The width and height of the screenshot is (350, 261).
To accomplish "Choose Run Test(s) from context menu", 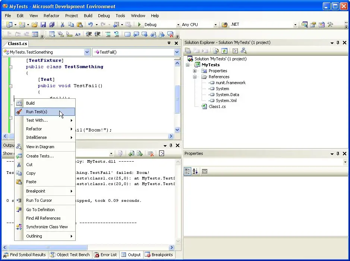I will [45, 112].
